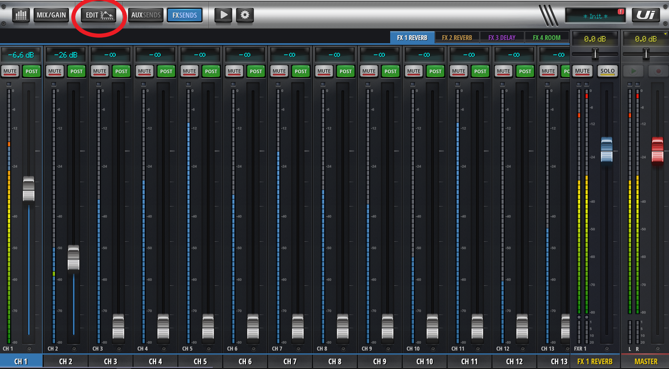Toggle POST on CH 10
The width and height of the screenshot is (669, 369).
click(435, 71)
